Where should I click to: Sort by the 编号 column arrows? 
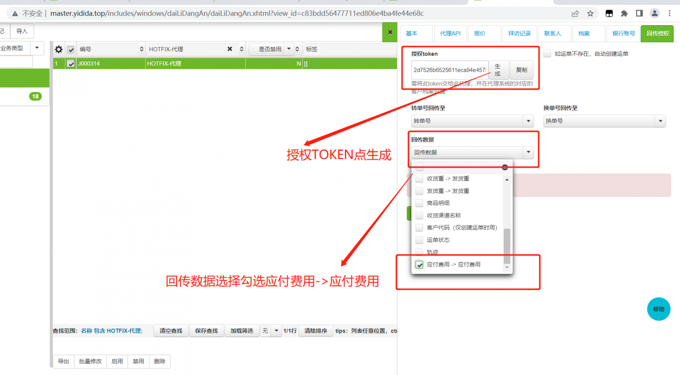point(142,49)
